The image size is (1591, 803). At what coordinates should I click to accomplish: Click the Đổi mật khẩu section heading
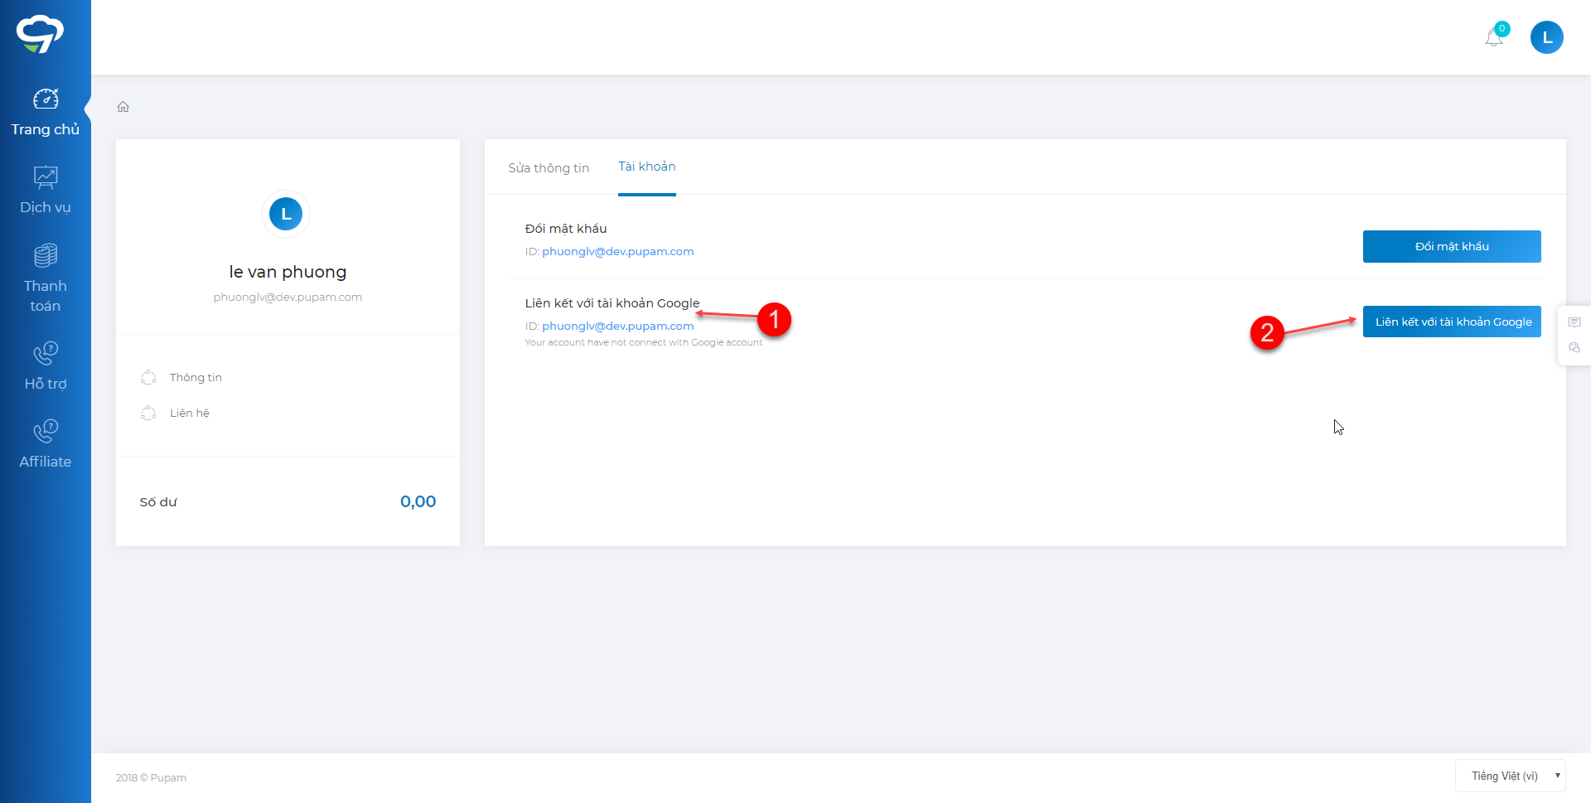(x=566, y=229)
